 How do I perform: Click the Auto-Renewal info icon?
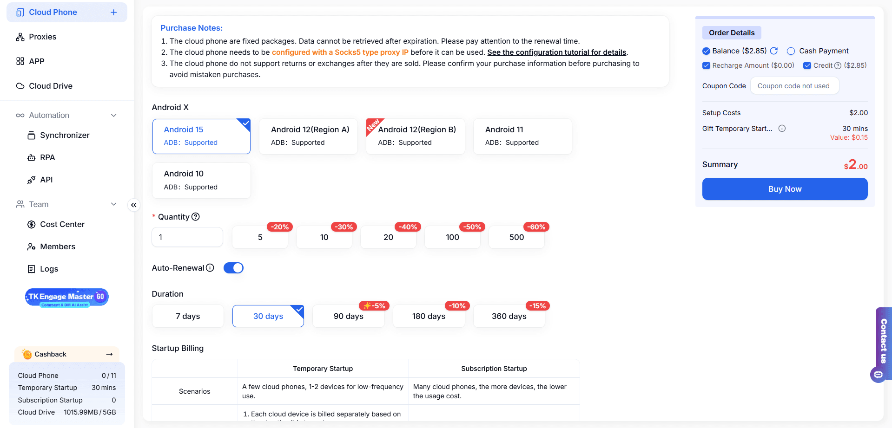pos(210,268)
